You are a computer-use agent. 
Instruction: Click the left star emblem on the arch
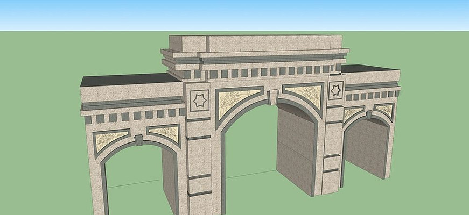[x=199, y=100]
